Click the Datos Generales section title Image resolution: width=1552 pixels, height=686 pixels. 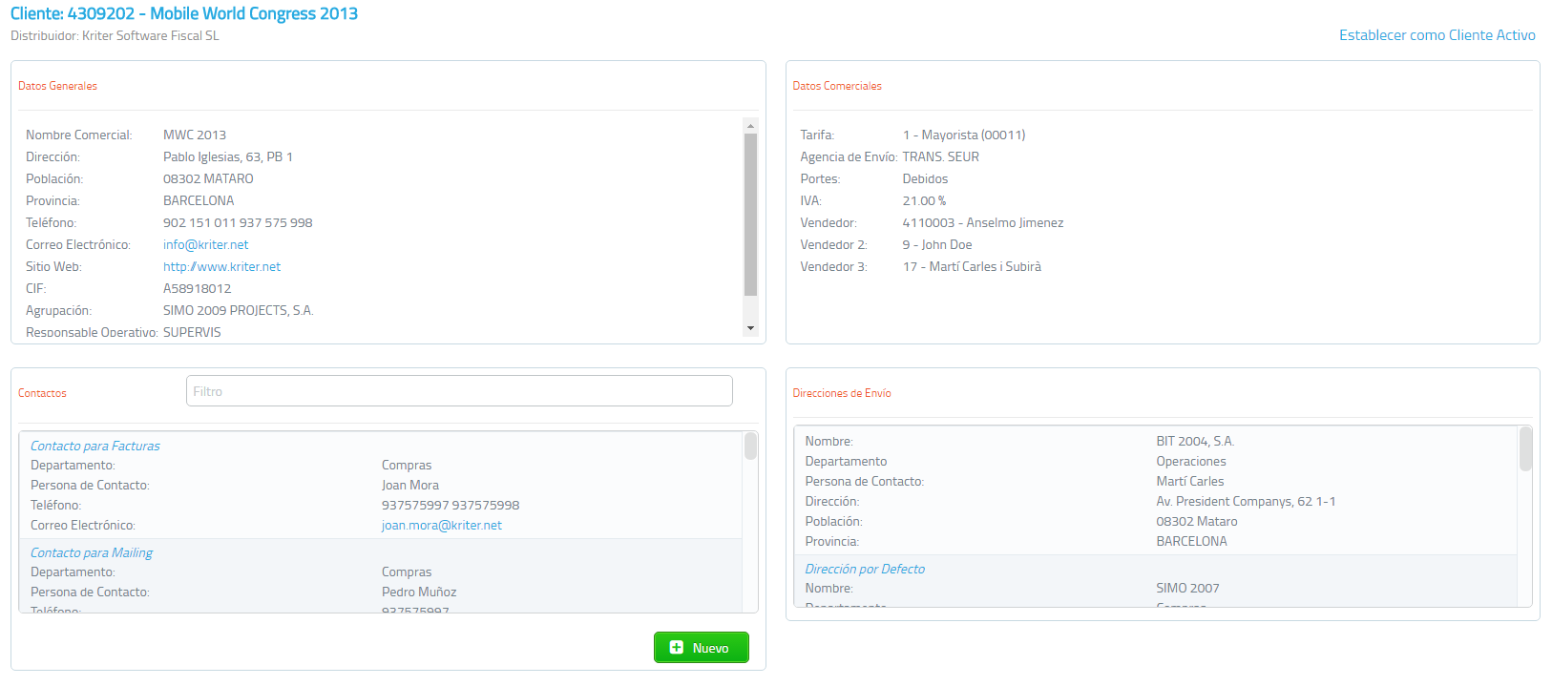[57, 86]
